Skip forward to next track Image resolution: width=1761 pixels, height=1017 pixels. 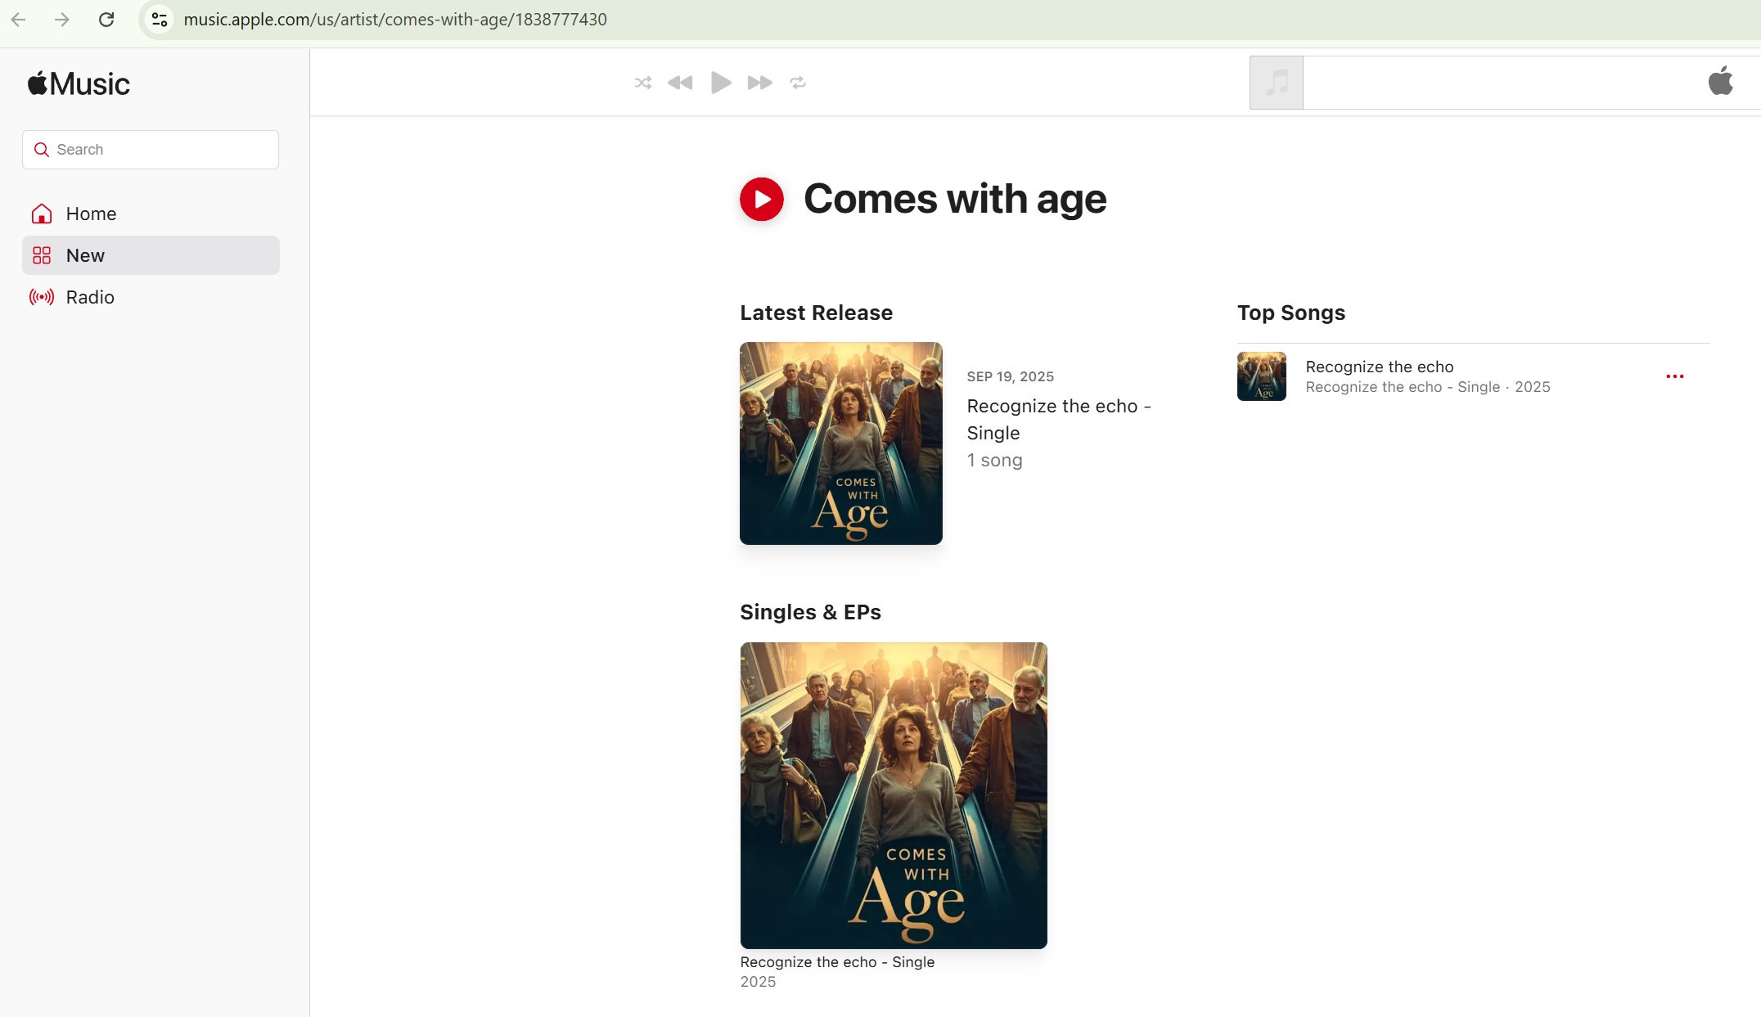pos(759,83)
